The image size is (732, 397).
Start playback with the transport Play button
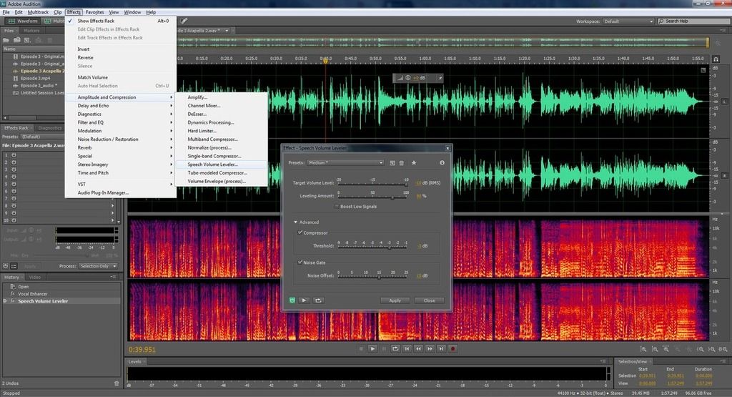tap(372, 348)
